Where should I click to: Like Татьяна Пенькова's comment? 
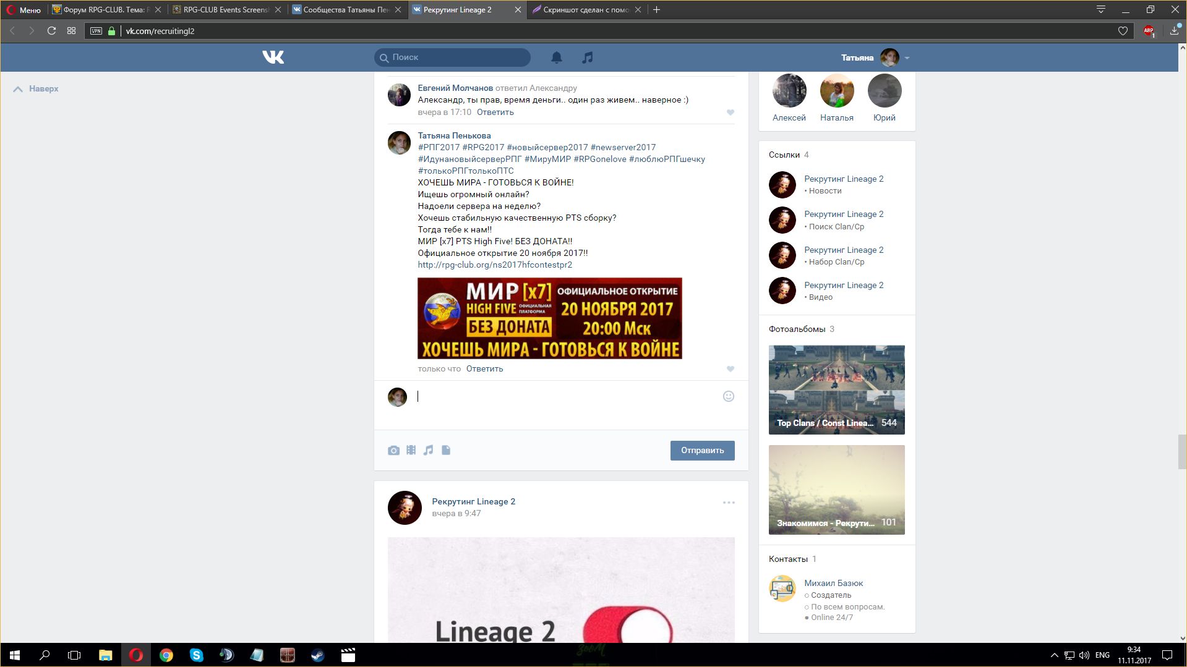(731, 369)
